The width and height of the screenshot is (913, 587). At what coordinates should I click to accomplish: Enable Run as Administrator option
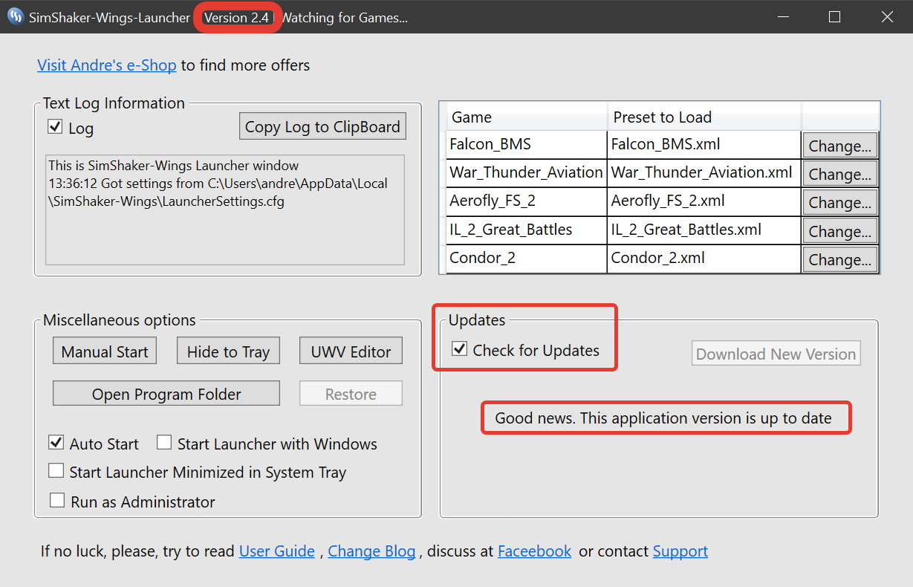tap(56, 500)
